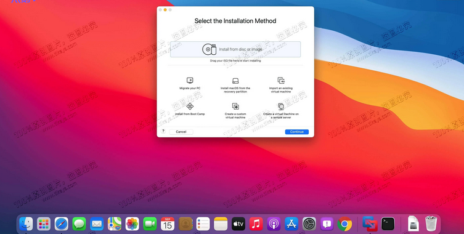Open the Trash in the dock
Viewport: 464px width, 234px height.
tap(431, 224)
